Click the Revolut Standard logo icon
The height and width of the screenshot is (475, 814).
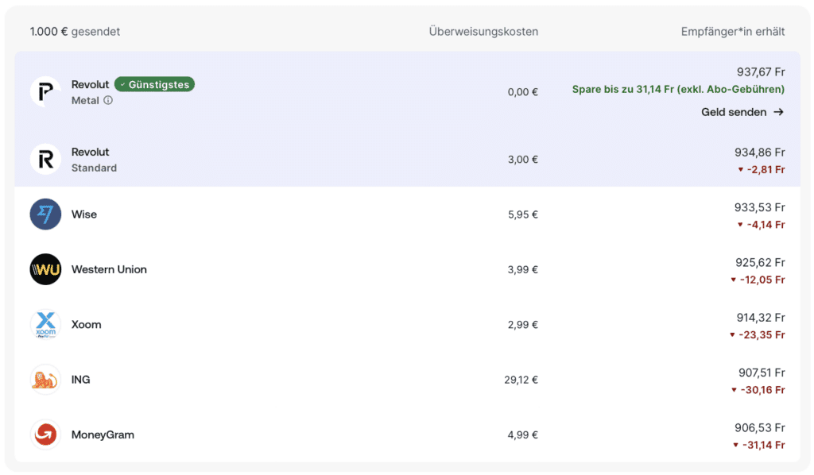click(x=45, y=160)
